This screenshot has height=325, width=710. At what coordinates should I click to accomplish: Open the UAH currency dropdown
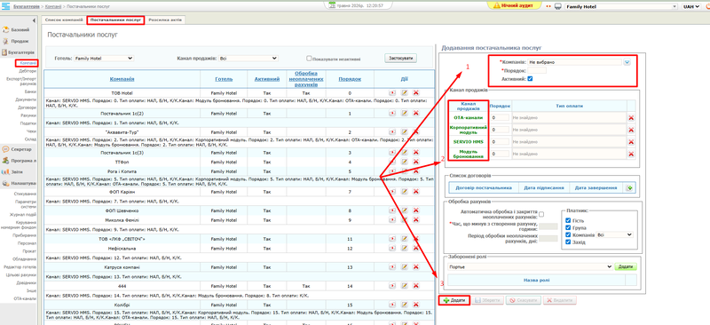(x=691, y=6)
